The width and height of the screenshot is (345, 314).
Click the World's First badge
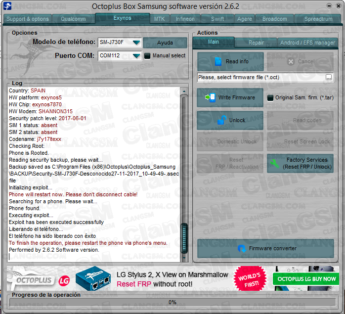(x=250, y=279)
